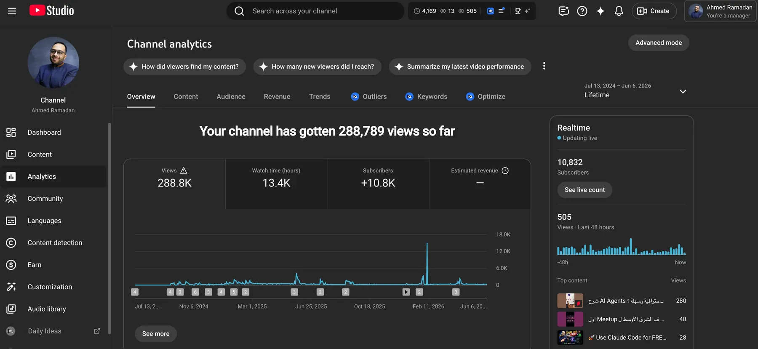
Task: Click "How did viewers find my content?" chip
Action: pyautogui.click(x=184, y=67)
